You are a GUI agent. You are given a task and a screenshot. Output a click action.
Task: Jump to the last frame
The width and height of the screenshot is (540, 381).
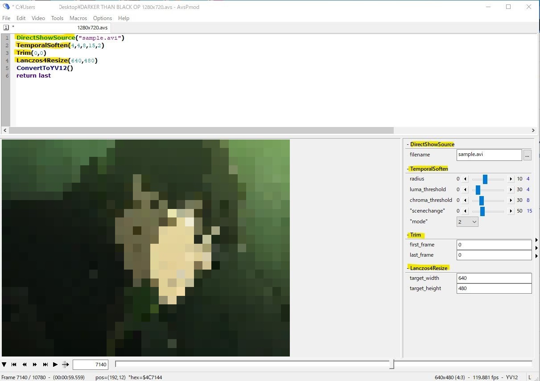point(45,365)
